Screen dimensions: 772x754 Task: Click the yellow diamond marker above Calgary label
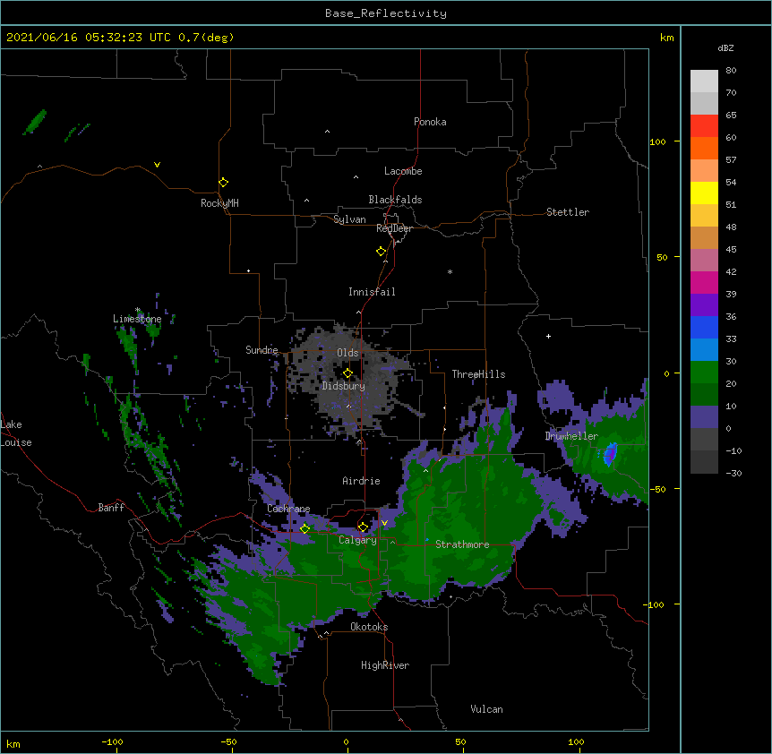pyautogui.click(x=363, y=527)
